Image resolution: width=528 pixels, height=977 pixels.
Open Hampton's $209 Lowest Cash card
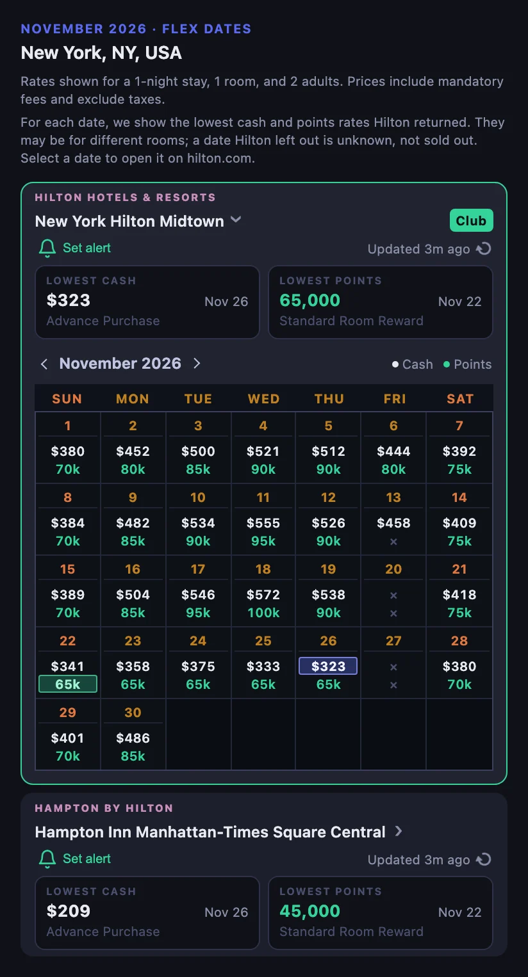[x=147, y=913]
